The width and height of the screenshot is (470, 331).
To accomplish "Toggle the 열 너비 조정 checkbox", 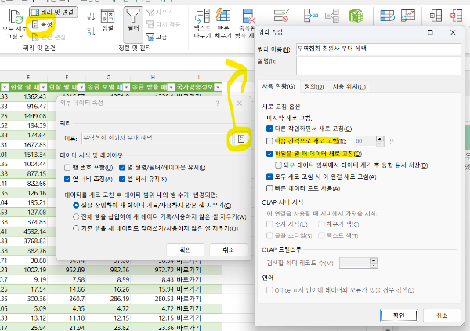I will point(67,179).
